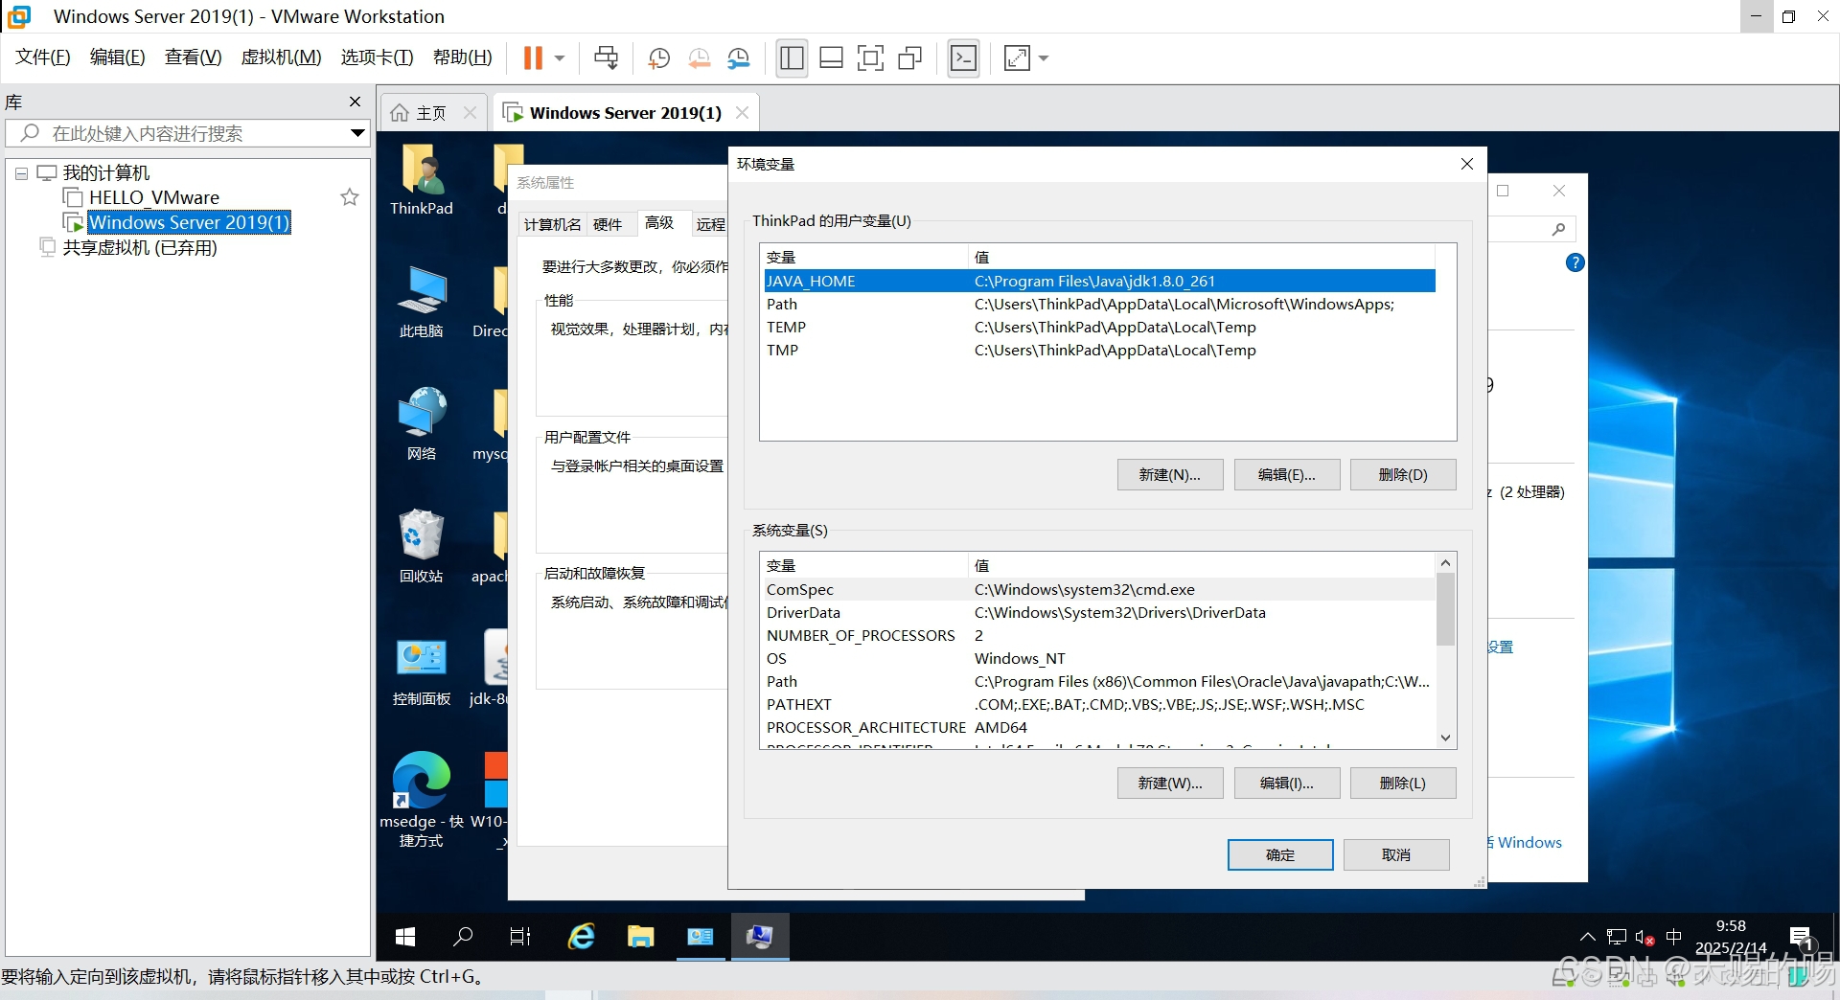This screenshot has width=1840, height=1000.
Task: Open the library search dropdown arrow
Action: pos(357,133)
